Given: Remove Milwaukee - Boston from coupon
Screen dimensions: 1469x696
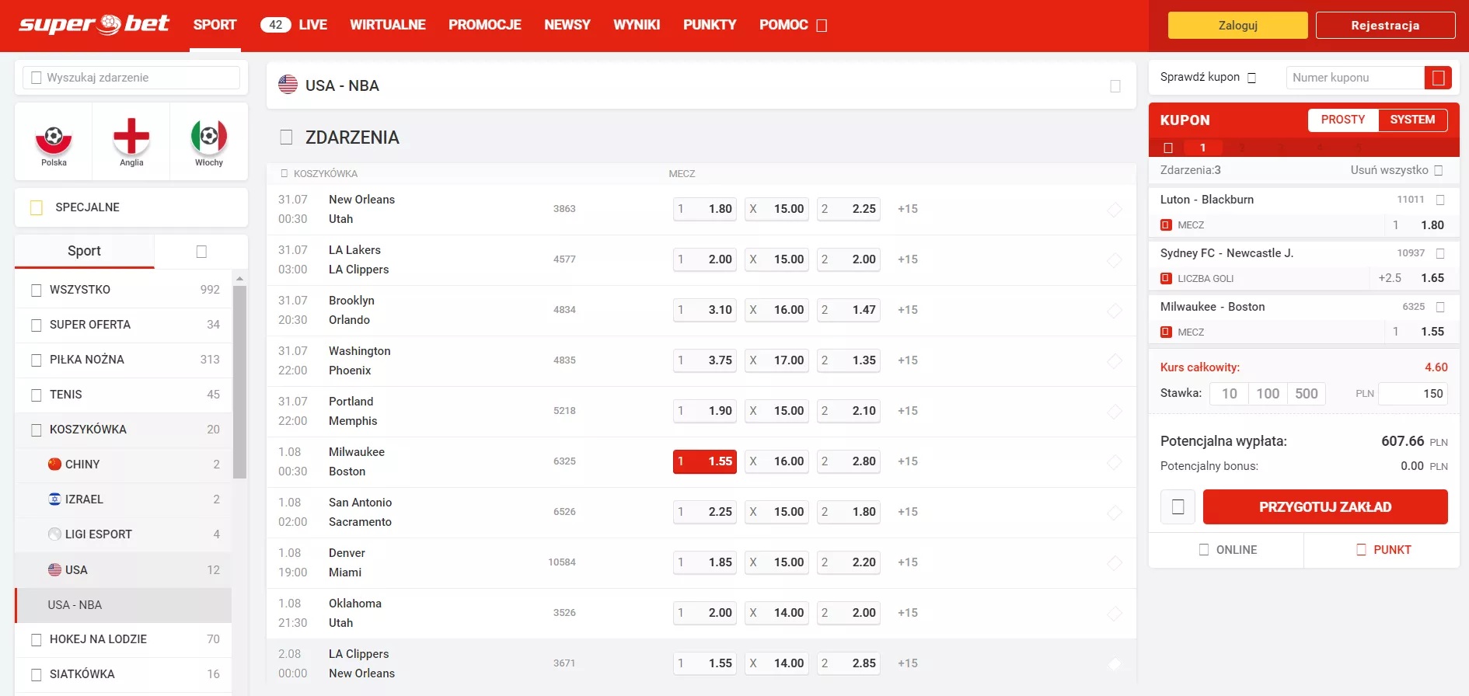Looking at the screenshot, I should coord(1440,307).
